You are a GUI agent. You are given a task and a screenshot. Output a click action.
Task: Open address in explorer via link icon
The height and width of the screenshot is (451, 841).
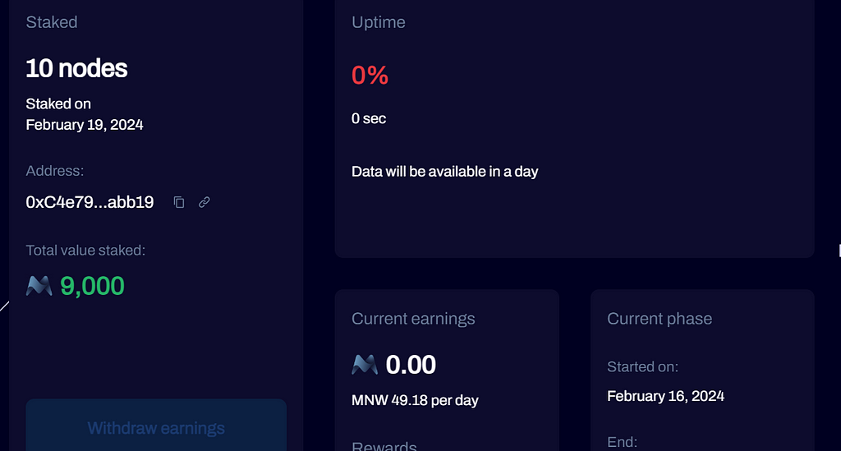[x=205, y=202]
